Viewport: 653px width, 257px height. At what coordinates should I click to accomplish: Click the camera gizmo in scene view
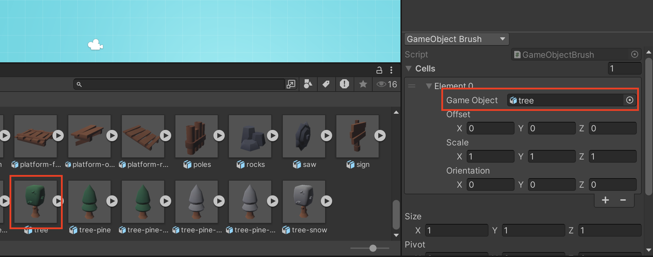point(95,45)
